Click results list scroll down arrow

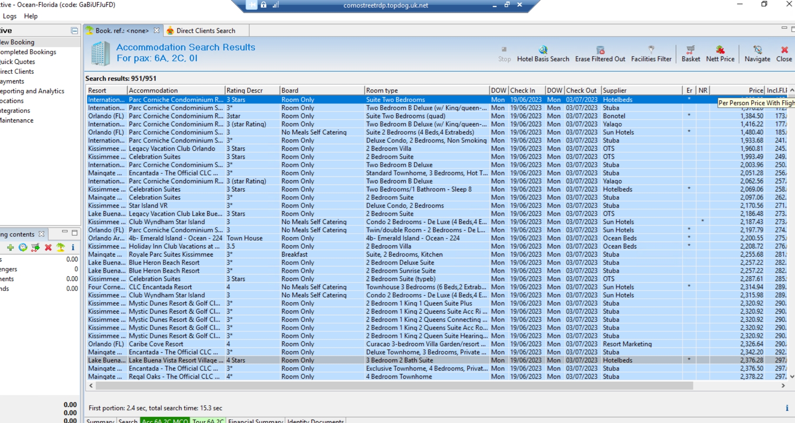792,377
